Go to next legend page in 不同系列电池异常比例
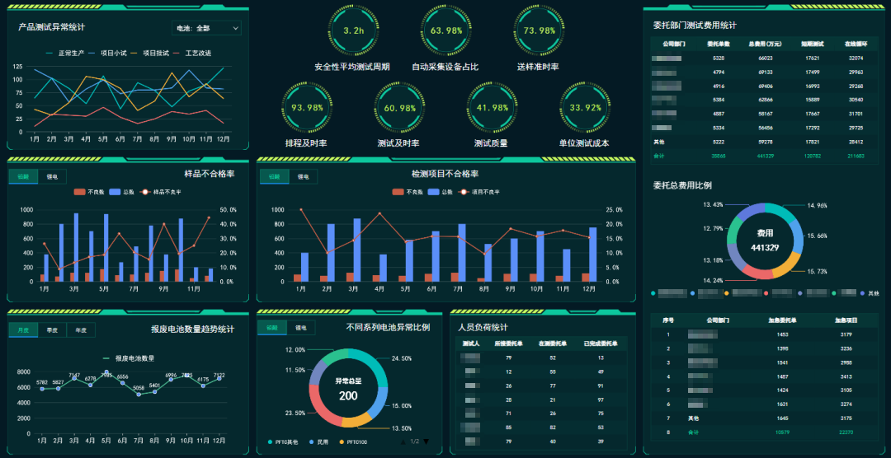The image size is (891, 458). [427, 442]
